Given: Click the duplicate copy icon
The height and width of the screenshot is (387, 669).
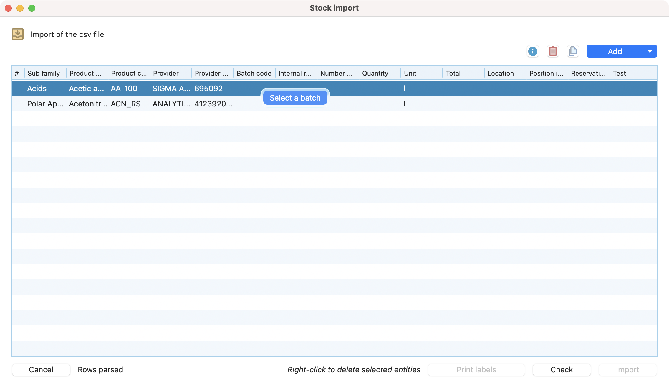Looking at the screenshot, I should coord(573,51).
